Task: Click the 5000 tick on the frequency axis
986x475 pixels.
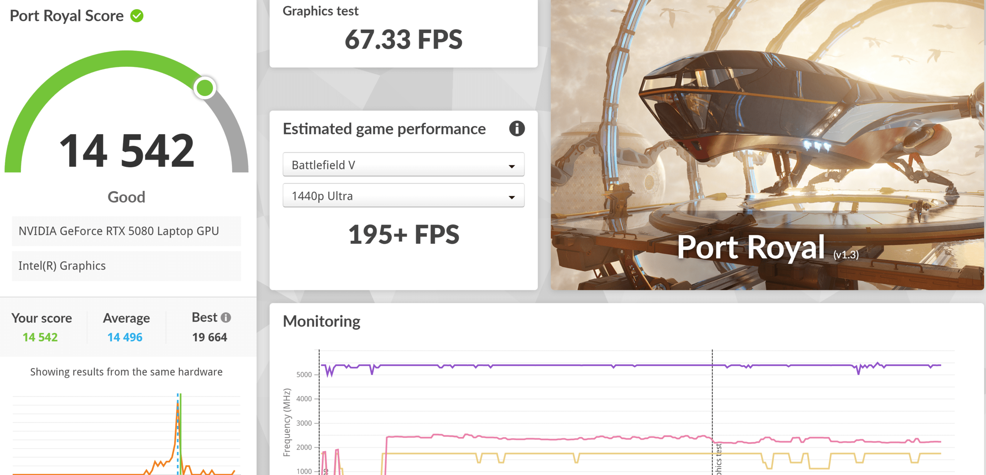Action: 304,374
